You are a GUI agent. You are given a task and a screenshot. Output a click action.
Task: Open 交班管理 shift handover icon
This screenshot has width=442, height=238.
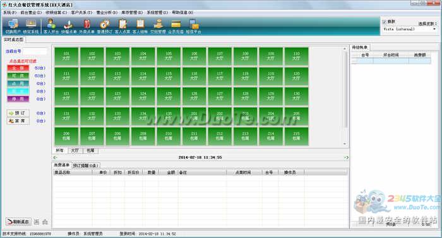(158, 26)
